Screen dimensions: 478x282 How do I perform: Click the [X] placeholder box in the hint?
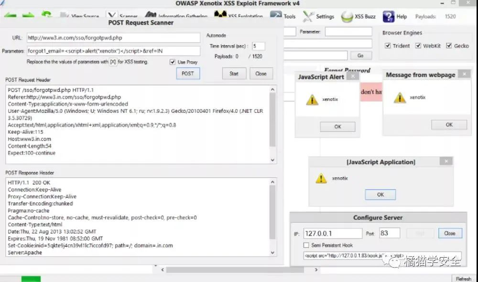(x=113, y=62)
